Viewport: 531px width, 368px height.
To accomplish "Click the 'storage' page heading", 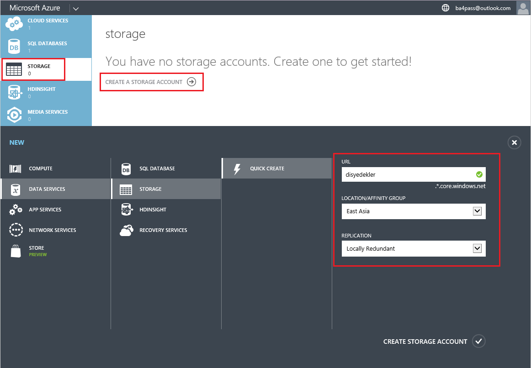I will tap(125, 34).
